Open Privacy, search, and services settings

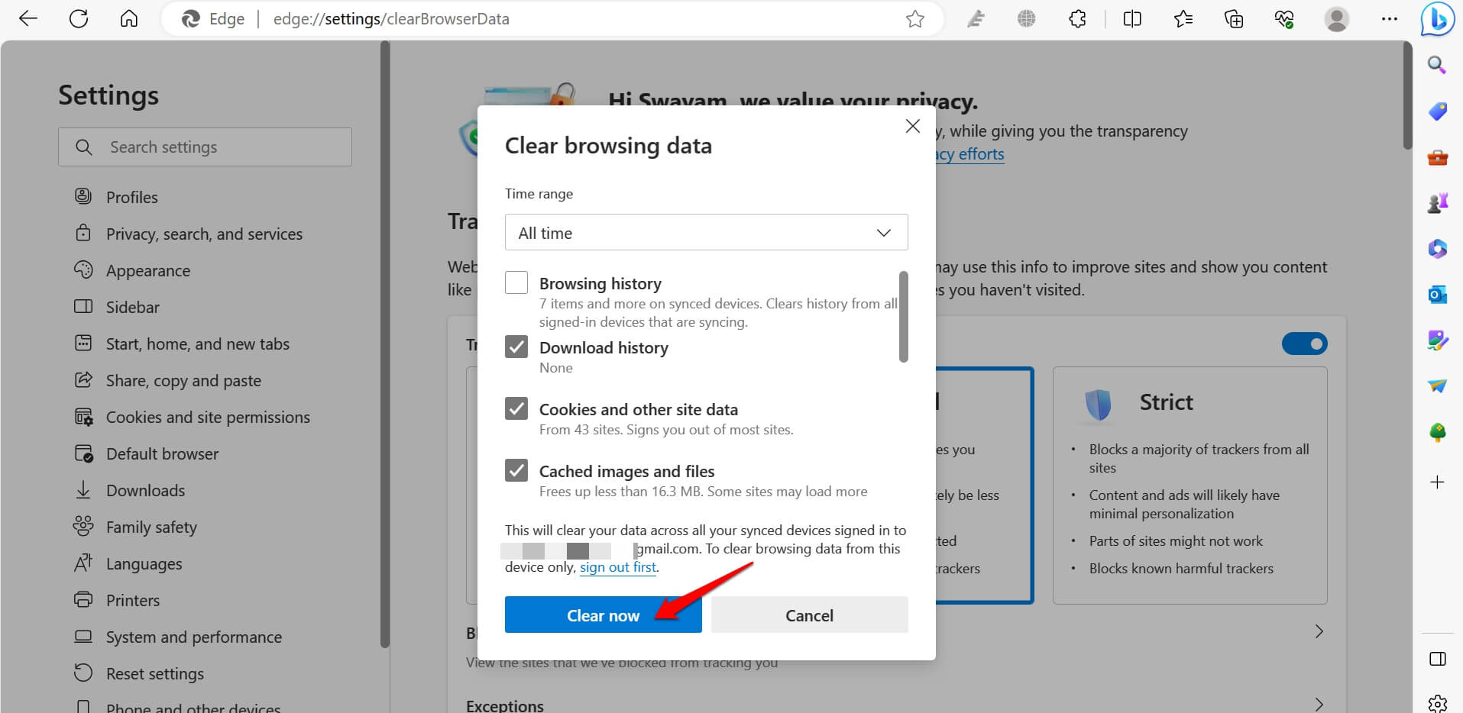[x=203, y=234]
